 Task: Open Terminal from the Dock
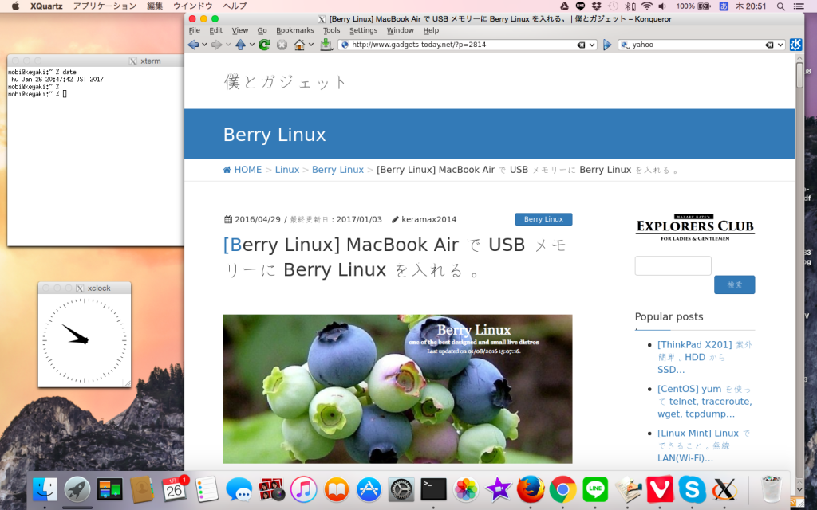[x=433, y=489]
